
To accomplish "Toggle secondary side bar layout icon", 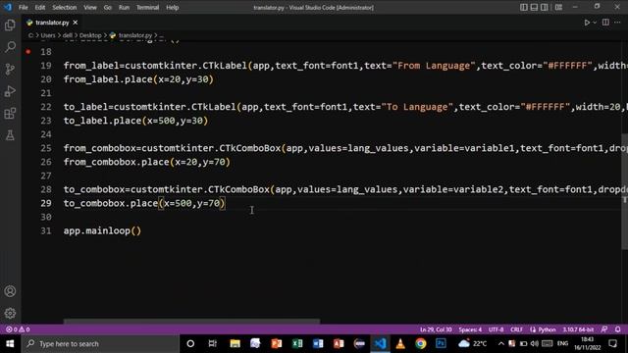I will point(545,7).
